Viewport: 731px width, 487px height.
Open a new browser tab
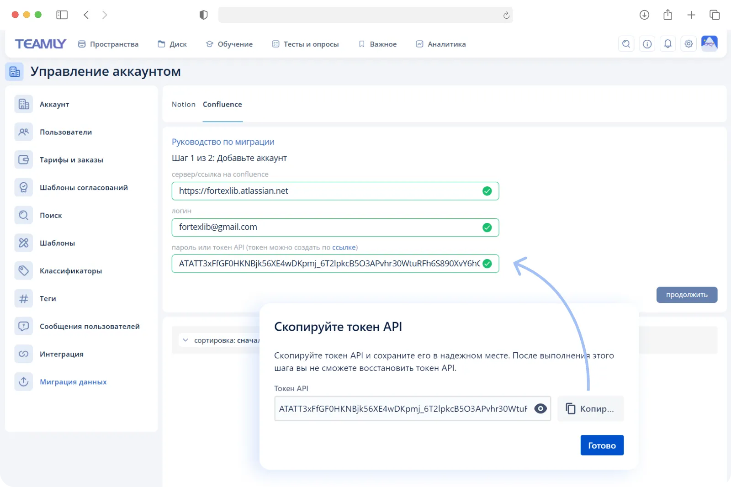point(691,15)
